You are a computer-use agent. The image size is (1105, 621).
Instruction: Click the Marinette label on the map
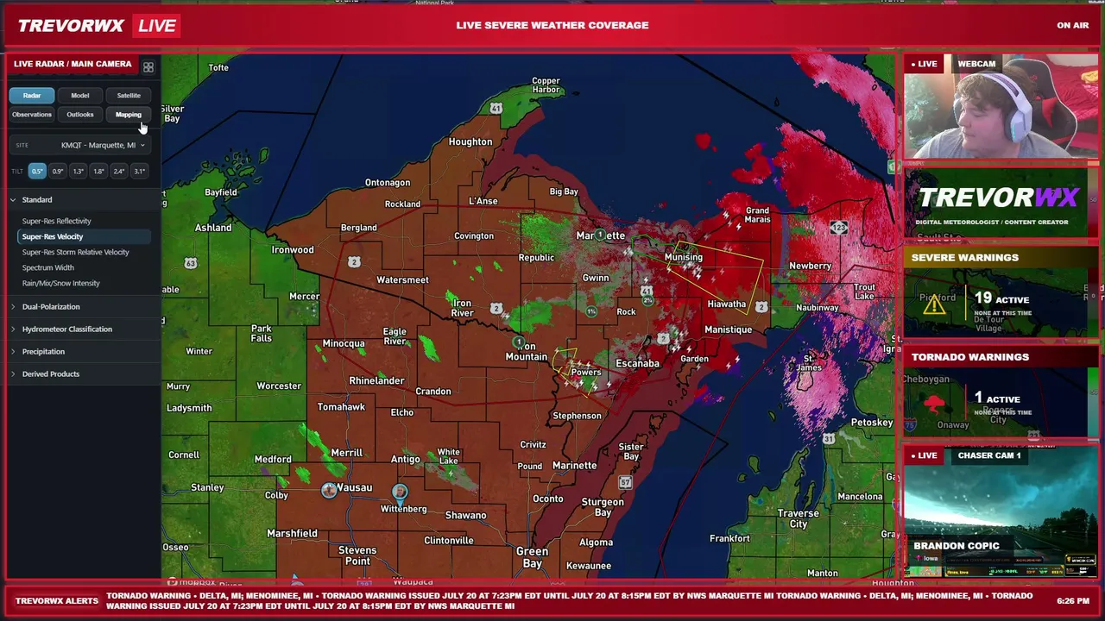tap(574, 466)
